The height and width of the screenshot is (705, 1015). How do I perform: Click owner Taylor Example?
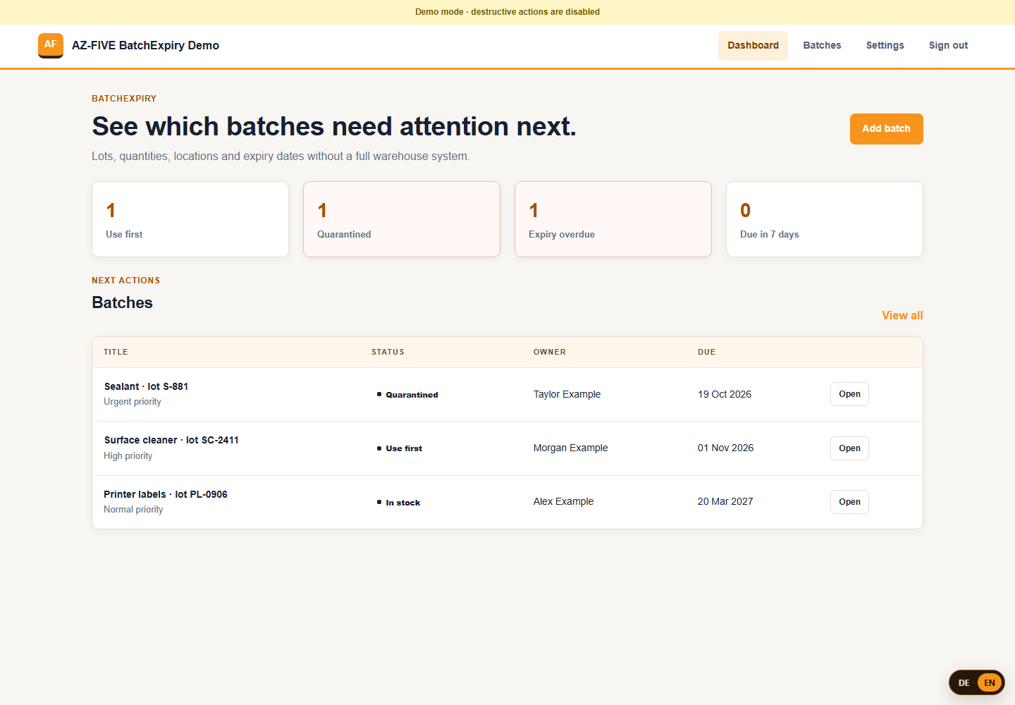tap(567, 394)
